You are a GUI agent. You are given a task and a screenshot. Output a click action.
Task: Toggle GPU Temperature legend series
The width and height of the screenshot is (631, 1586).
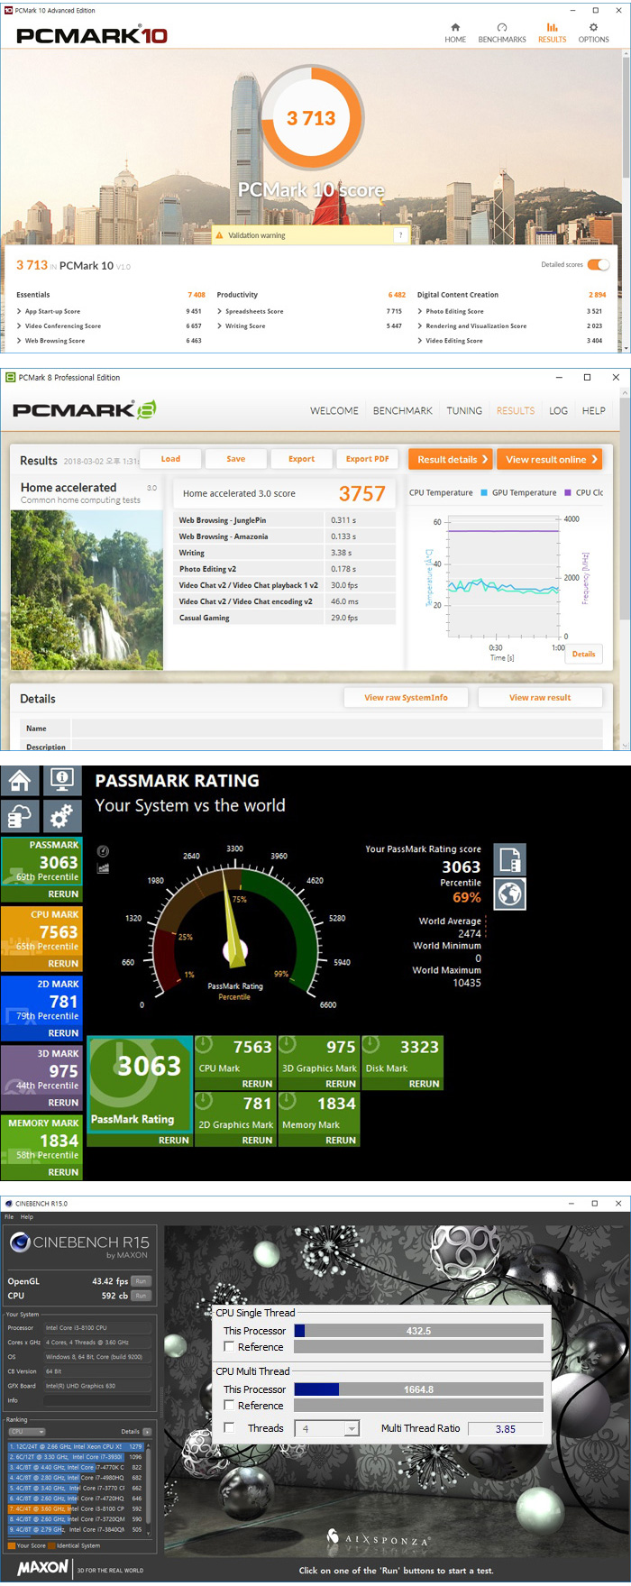(x=518, y=493)
